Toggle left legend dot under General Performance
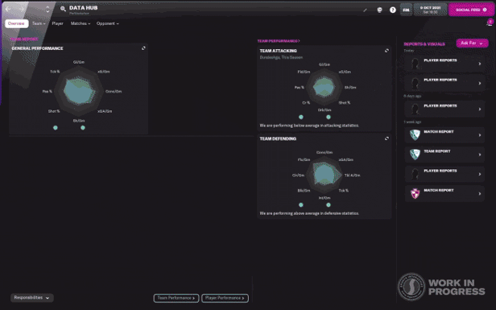The height and width of the screenshot is (310, 496). point(56,128)
